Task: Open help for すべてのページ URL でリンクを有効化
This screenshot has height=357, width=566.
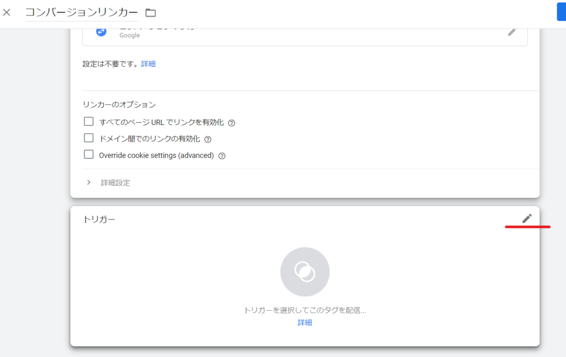Action: point(232,123)
